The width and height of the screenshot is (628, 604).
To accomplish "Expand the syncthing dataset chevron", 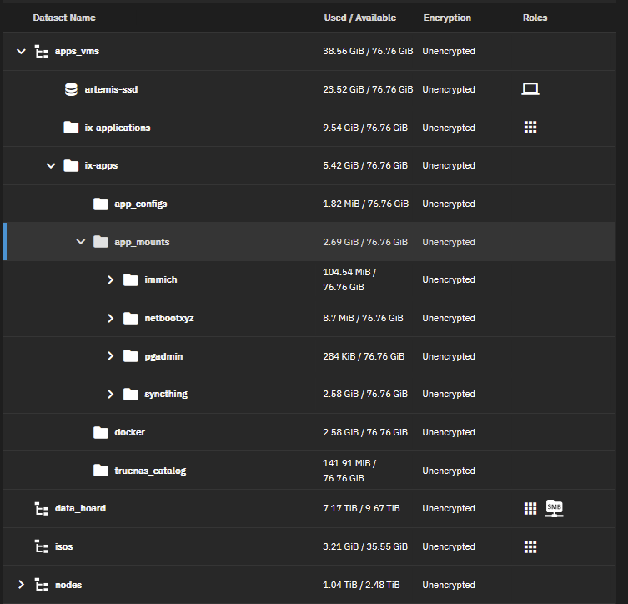I will (x=111, y=394).
